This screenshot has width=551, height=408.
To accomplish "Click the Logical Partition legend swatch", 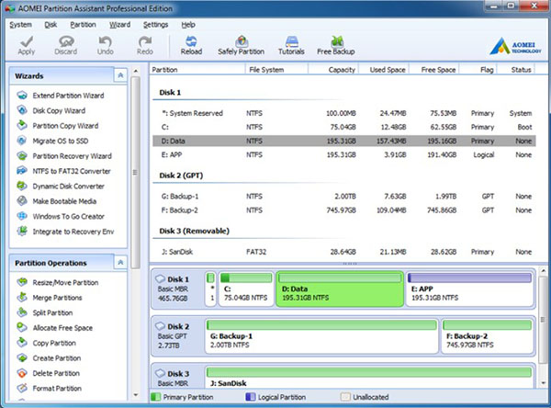I will pos(250,397).
